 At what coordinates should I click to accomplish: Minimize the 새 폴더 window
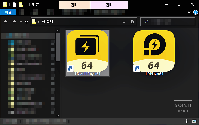point(166,5)
